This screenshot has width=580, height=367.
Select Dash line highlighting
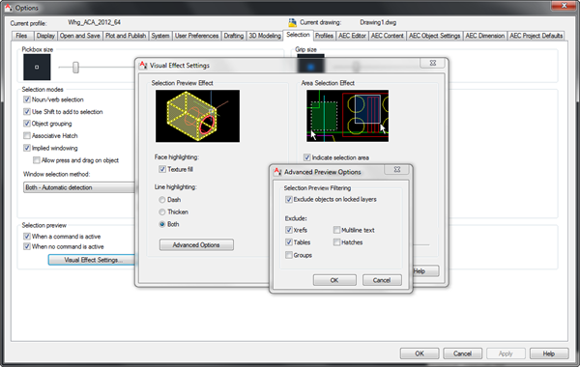(162, 200)
